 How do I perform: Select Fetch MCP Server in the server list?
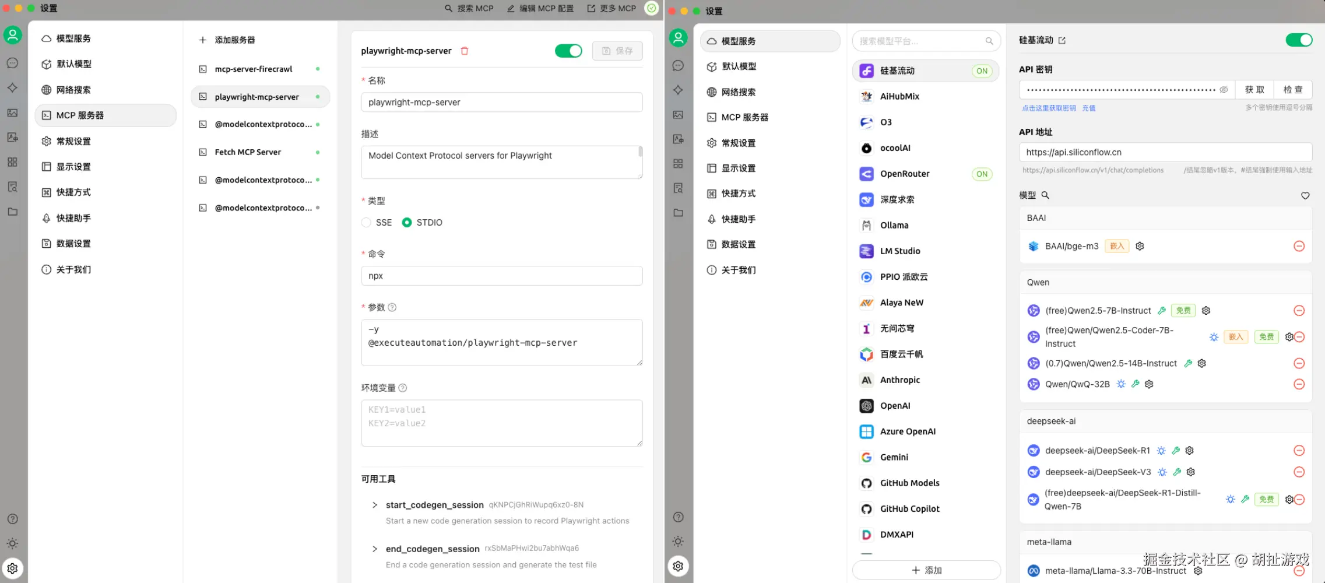(261, 152)
